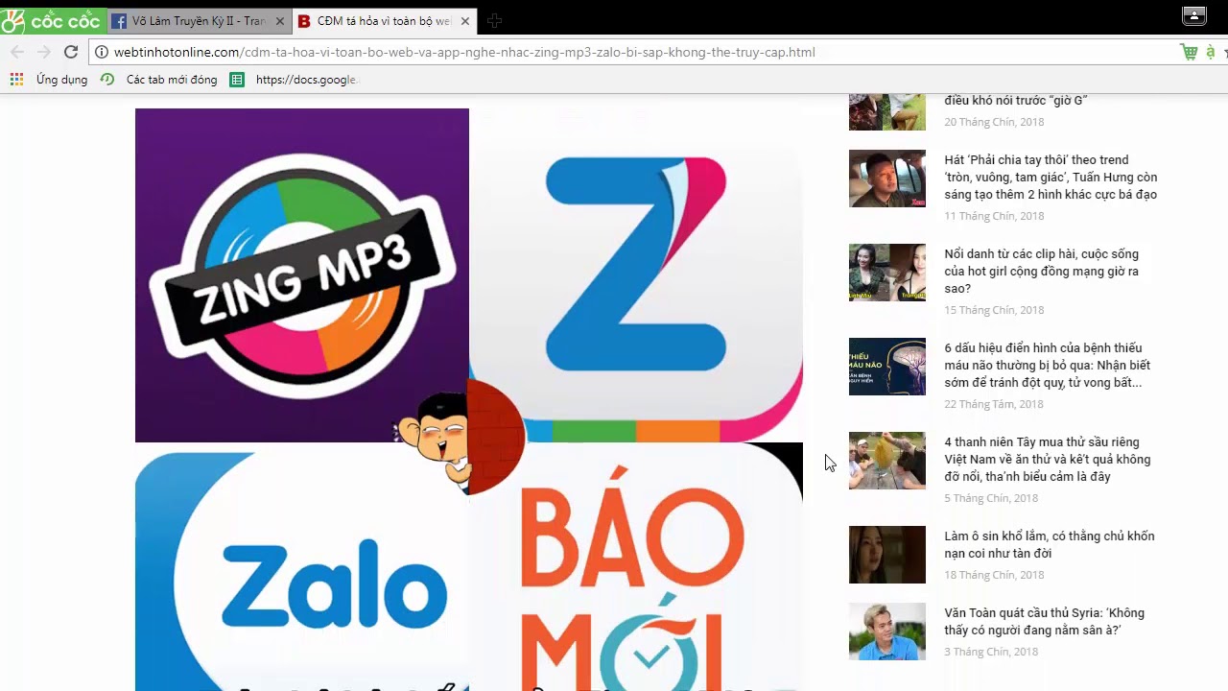Image resolution: width=1228 pixels, height=691 pixels.
Task: Open the Zing MP3 logo image
Action: click(302, 275)
